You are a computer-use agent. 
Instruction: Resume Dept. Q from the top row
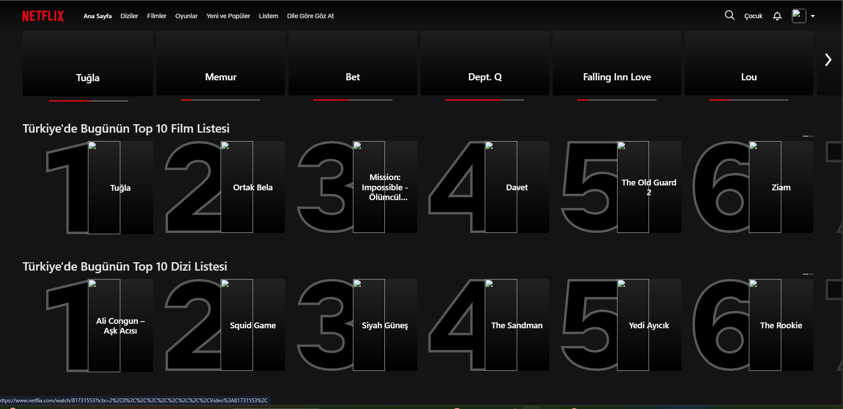pos(485,63)
